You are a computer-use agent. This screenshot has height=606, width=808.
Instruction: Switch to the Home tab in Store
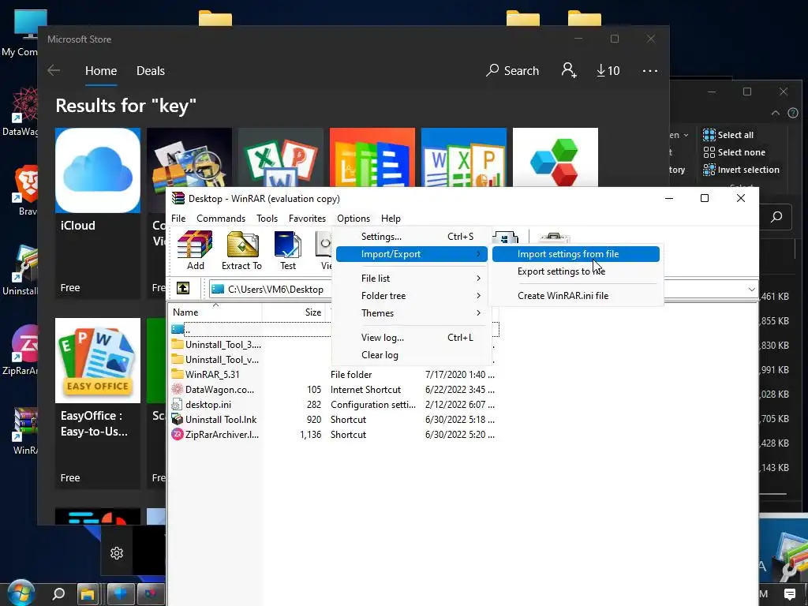[x=101, y=70]
